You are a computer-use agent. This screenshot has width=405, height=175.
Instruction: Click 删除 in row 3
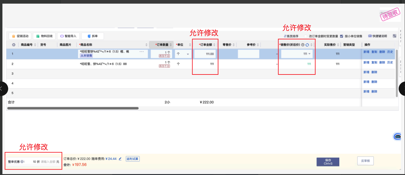[374, 72]
